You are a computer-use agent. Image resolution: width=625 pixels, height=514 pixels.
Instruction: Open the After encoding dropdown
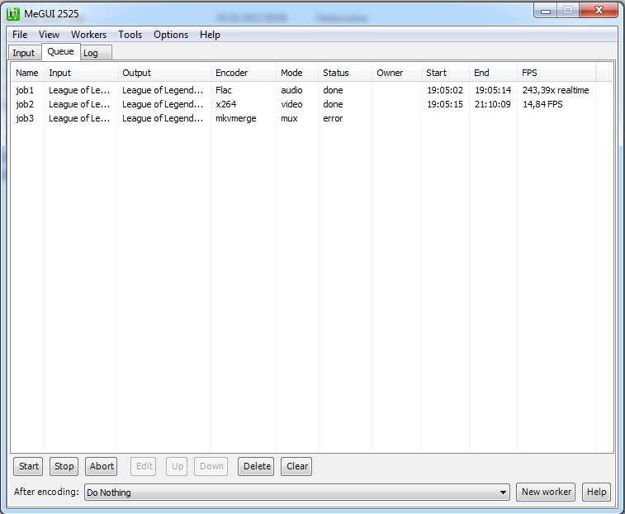pos(297,493)
